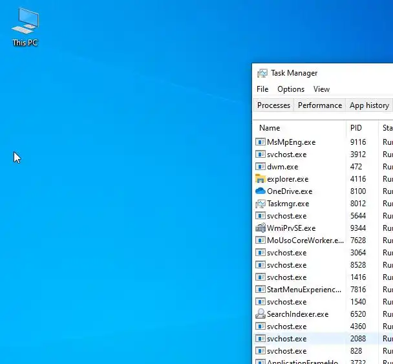Click the This PC label text
The height and width of the screenshot is (364, 393).
pos(25,43)
